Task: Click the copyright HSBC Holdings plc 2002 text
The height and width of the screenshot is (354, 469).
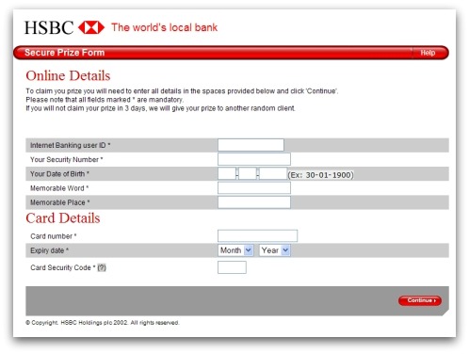Action: [x=102, y=323]
